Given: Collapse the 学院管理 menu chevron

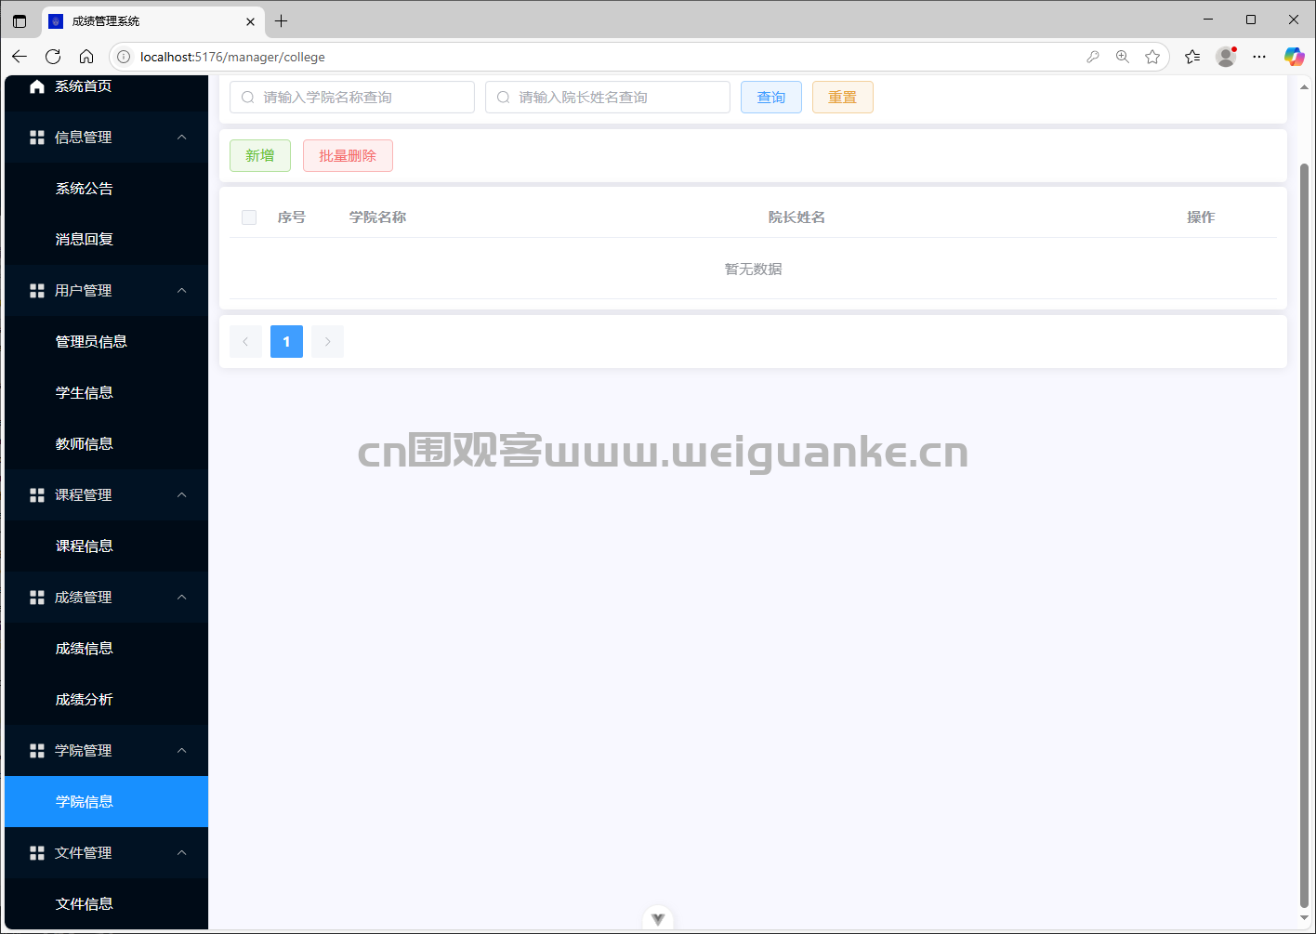Looking at the screenshot, I should pos(182,751).
